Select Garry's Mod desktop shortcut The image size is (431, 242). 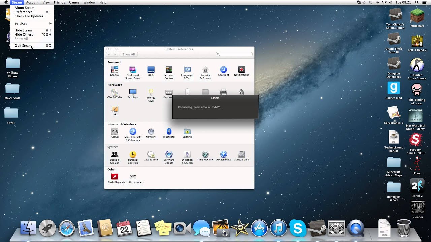(x=394, y=90)
